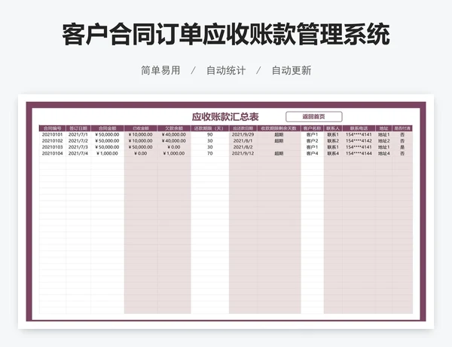Select 超期 cell in row 20210101
Viewport: 452px width, 347px height.
[x=279, y=134]
